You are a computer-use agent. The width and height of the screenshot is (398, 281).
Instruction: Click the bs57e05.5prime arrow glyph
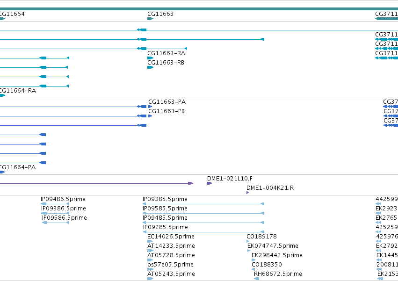(150, 269)
